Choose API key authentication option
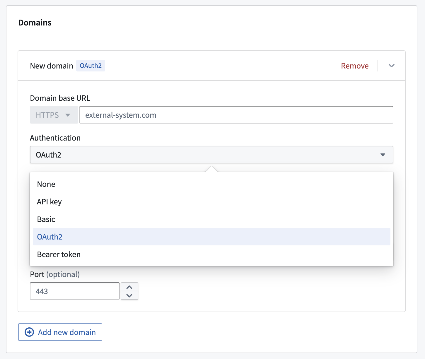 point(211,202)
